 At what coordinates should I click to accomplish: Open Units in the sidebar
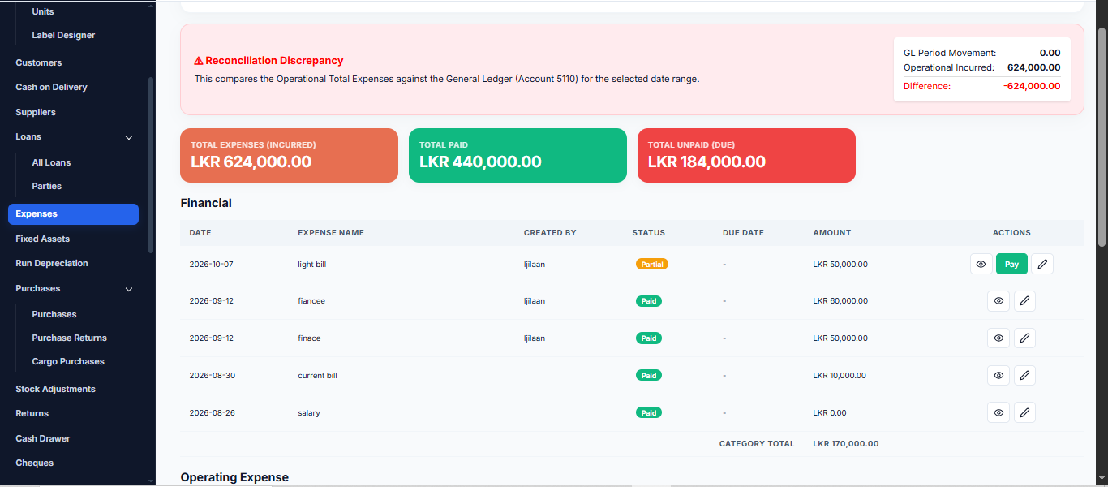43,11
